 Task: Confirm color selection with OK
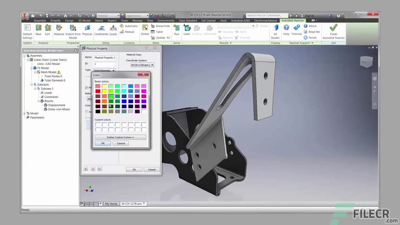coord(102,143)
